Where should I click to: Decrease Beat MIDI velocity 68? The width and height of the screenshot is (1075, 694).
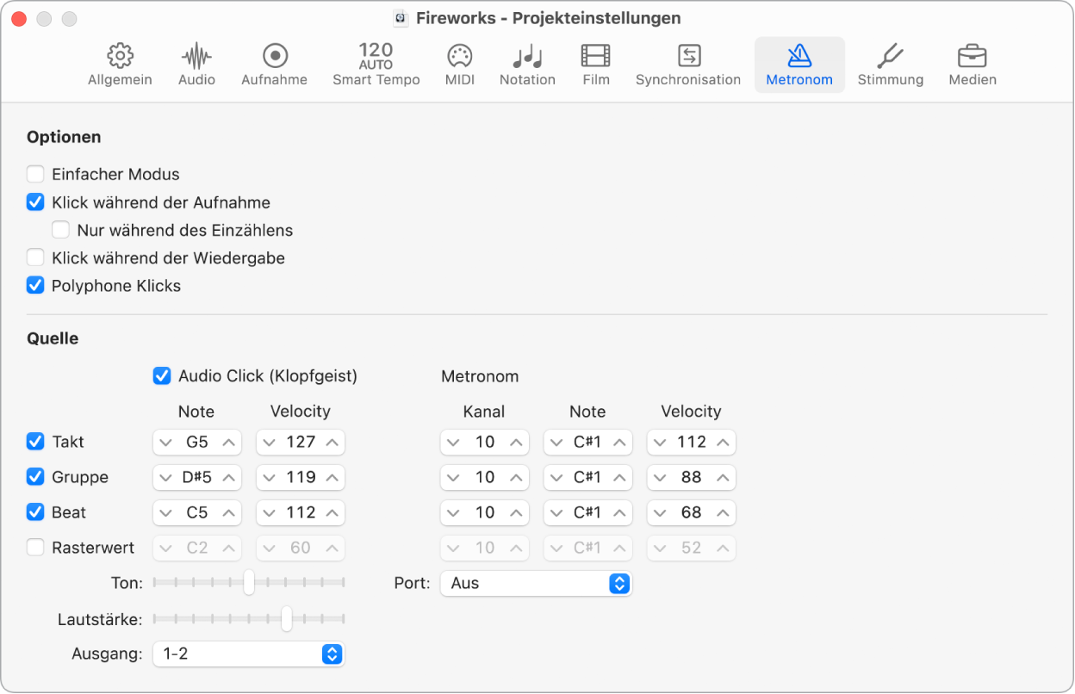660,513
